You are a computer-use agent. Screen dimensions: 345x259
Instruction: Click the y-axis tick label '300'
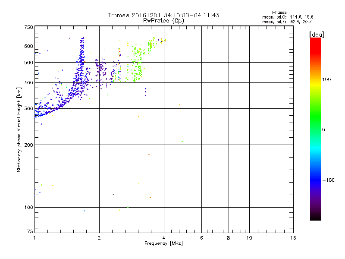[x=28, y=109]
